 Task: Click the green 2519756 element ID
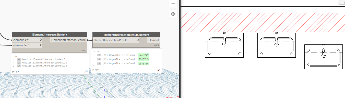[x=144, y=63]
